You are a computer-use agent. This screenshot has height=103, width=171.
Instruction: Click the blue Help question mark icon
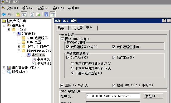tap(46, 14)
